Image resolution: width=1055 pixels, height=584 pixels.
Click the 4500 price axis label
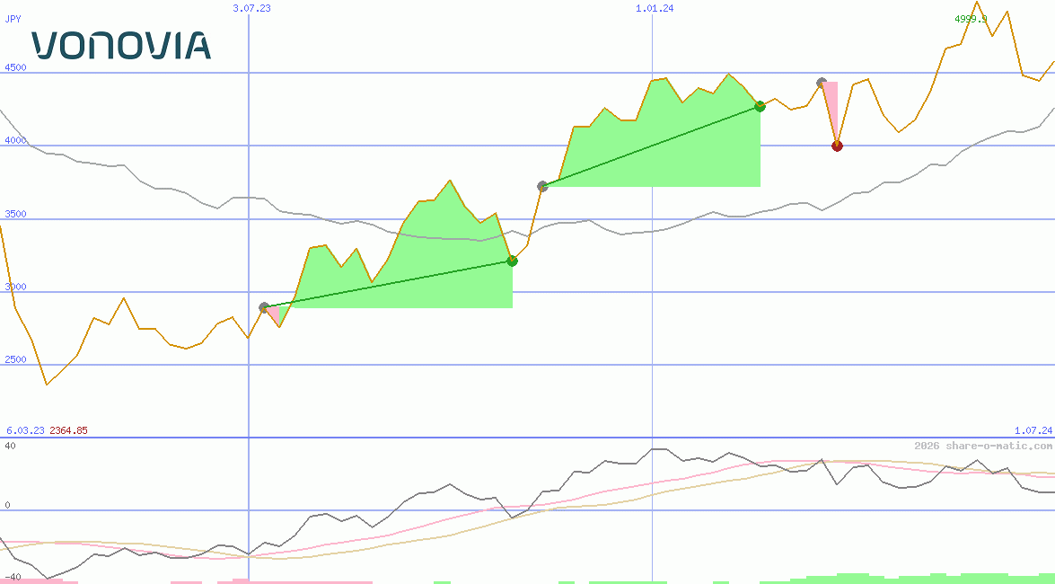pyautogui.click(x=15, y=67)
